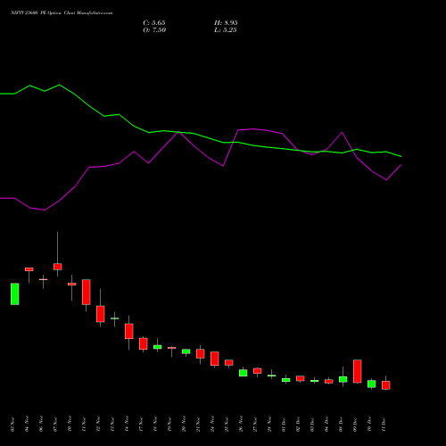The width and height of the screenshot is (446, 446).
Task: Click the low price value L: 5.25
Action: [x=226, y=30]
